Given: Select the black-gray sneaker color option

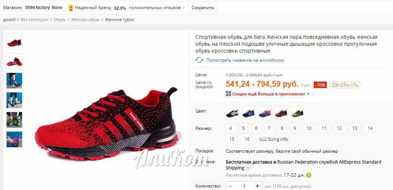Looking at the screenshot, I should pos(232,113).
